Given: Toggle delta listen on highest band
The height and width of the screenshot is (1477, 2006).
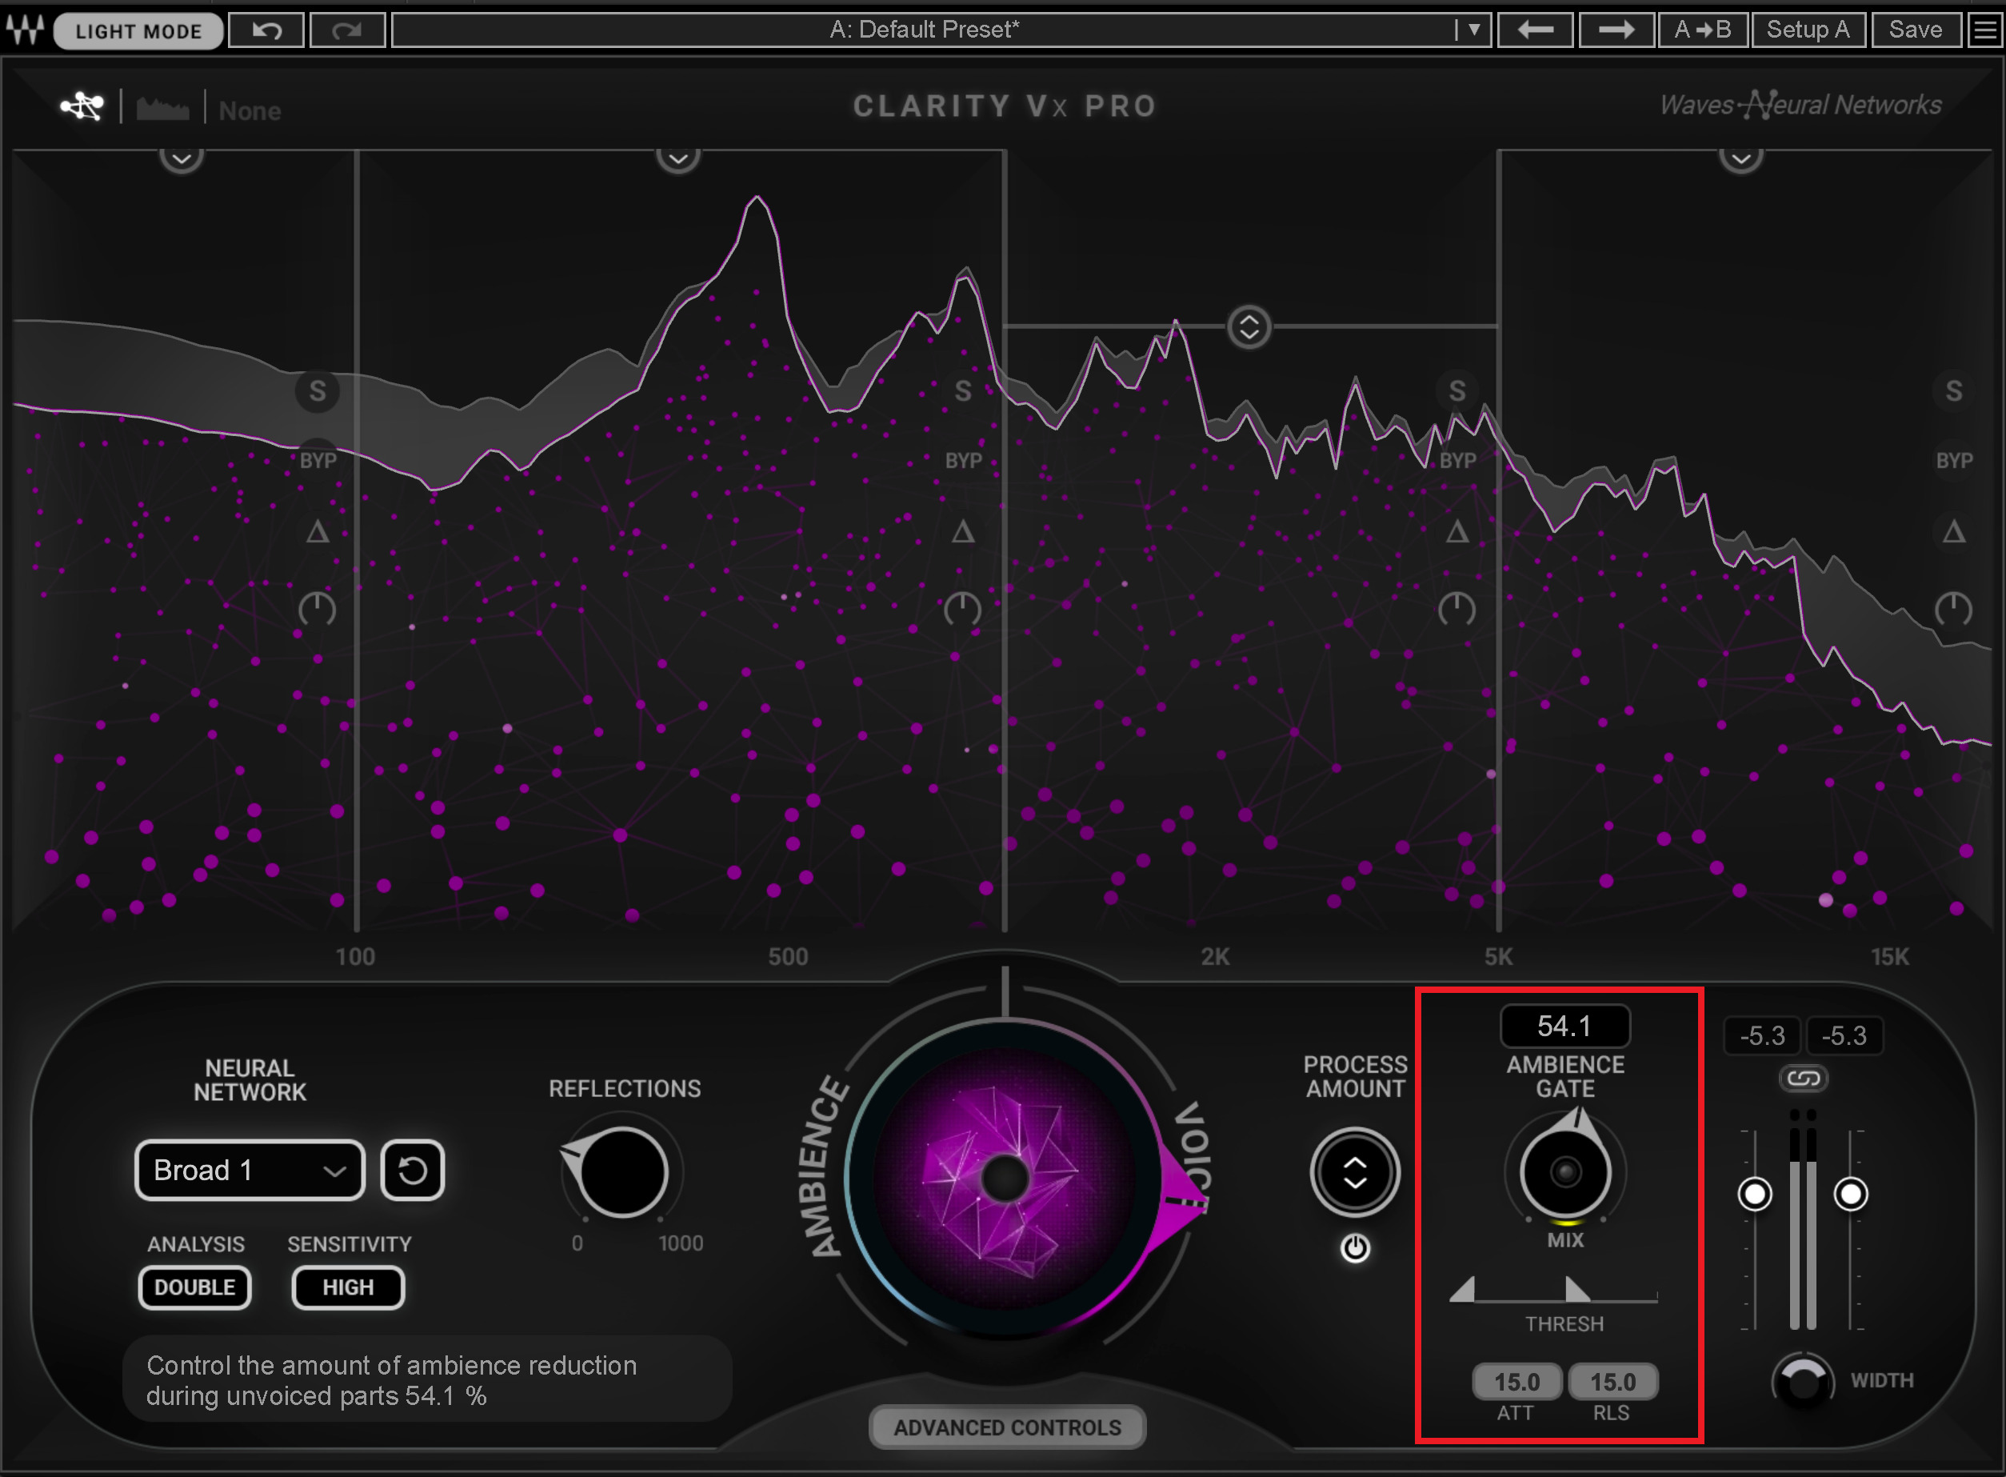Looking at the screenshot, I should tap(1954, 533).
